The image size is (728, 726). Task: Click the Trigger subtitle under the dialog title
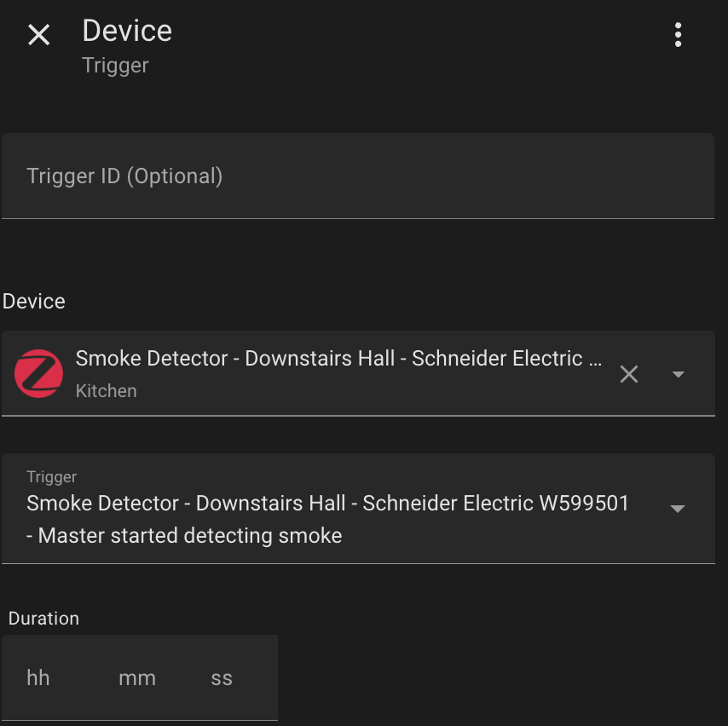(115, 66)
